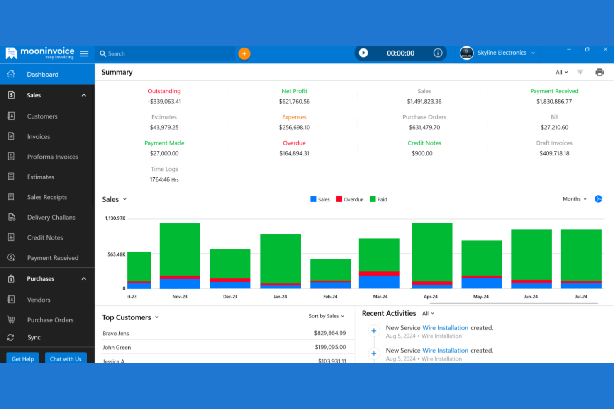Image resolution: width=614 pixels, height=409 pixels.
Task: Click the Sync icon in the sidebar
Action: pos(11,337)
